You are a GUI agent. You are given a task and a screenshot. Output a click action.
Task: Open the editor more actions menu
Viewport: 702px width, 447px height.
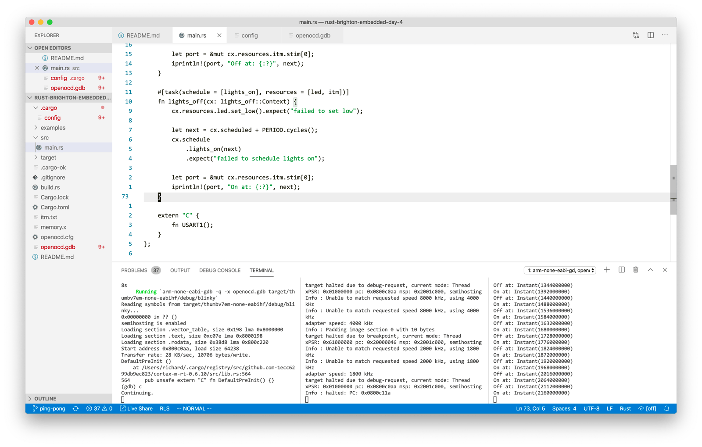(665, 35)
